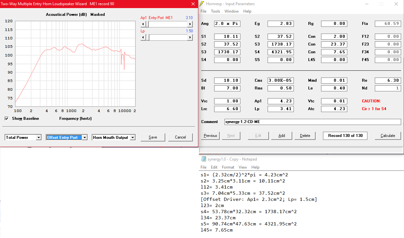The width and height of the screenshot is (404, 238).
Task: Click the Lp slider track
Action: pyautogui.click(x=167, y=37)
